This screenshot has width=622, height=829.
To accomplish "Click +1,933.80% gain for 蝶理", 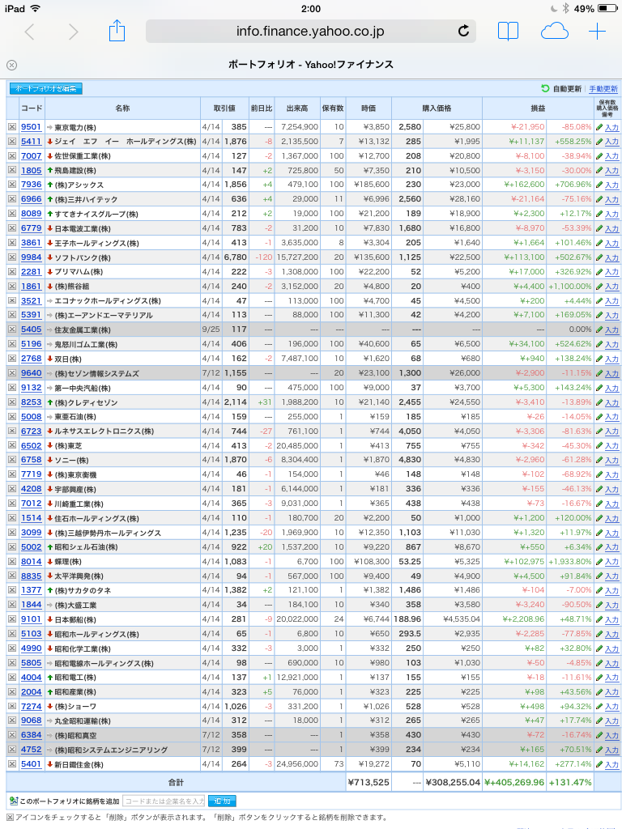I will pyautogui.click(x=570, y=562).
